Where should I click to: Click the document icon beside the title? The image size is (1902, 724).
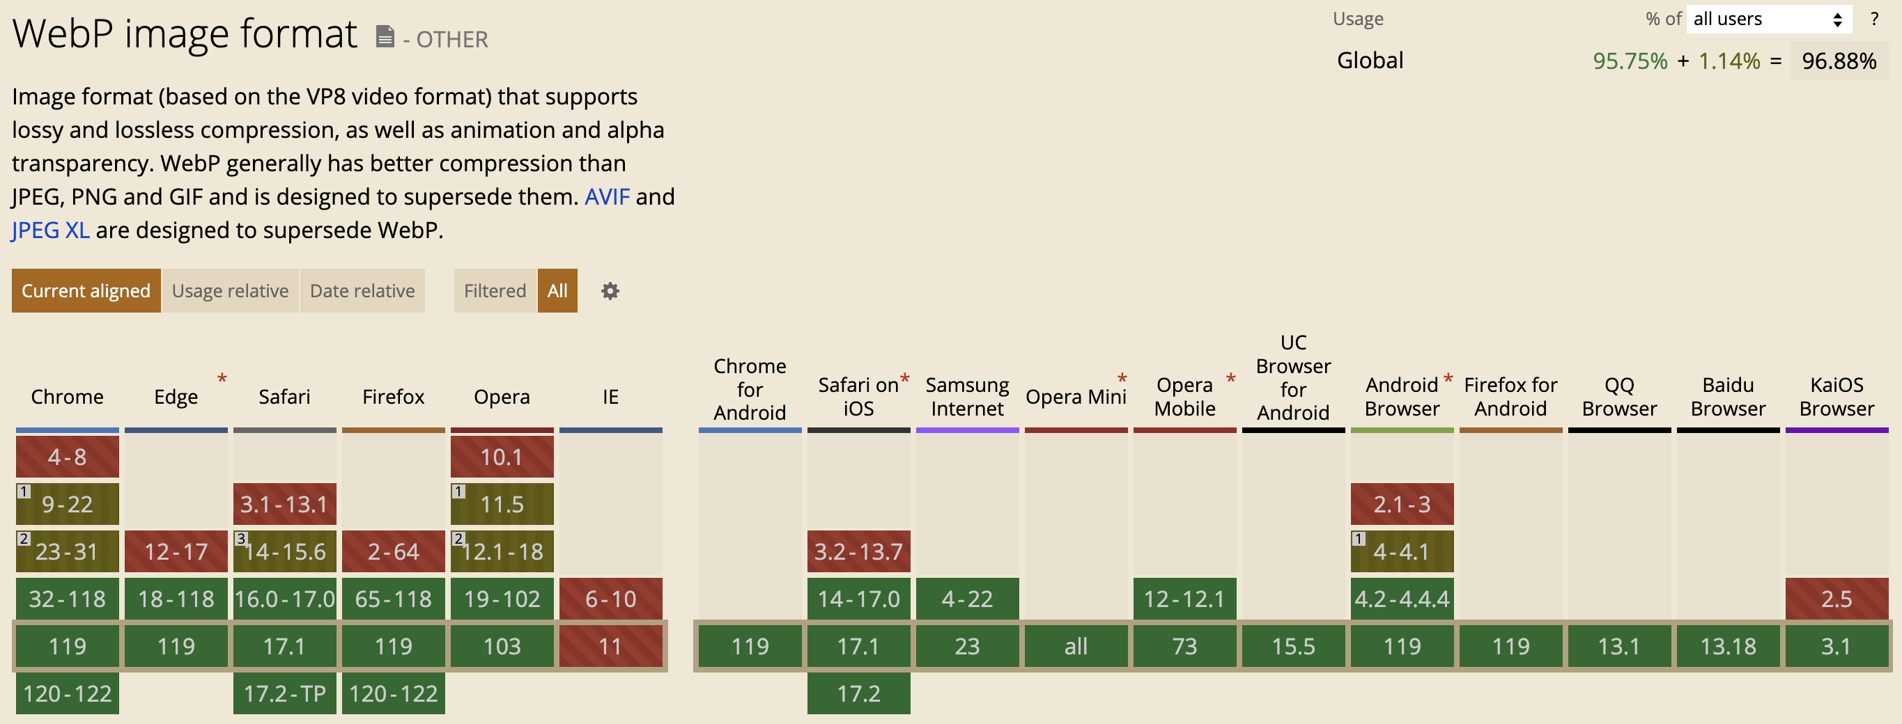pos(385,36)
